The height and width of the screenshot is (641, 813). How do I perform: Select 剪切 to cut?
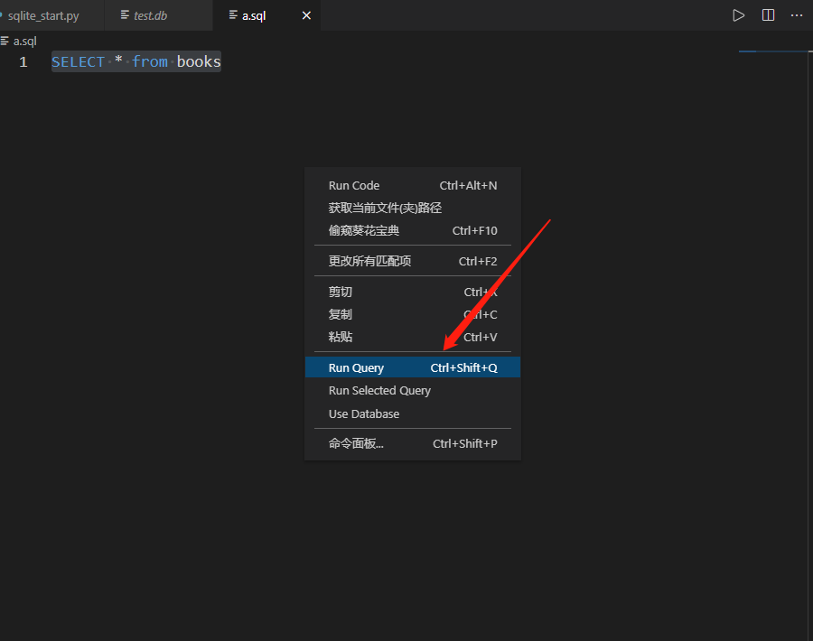(340, 292)
